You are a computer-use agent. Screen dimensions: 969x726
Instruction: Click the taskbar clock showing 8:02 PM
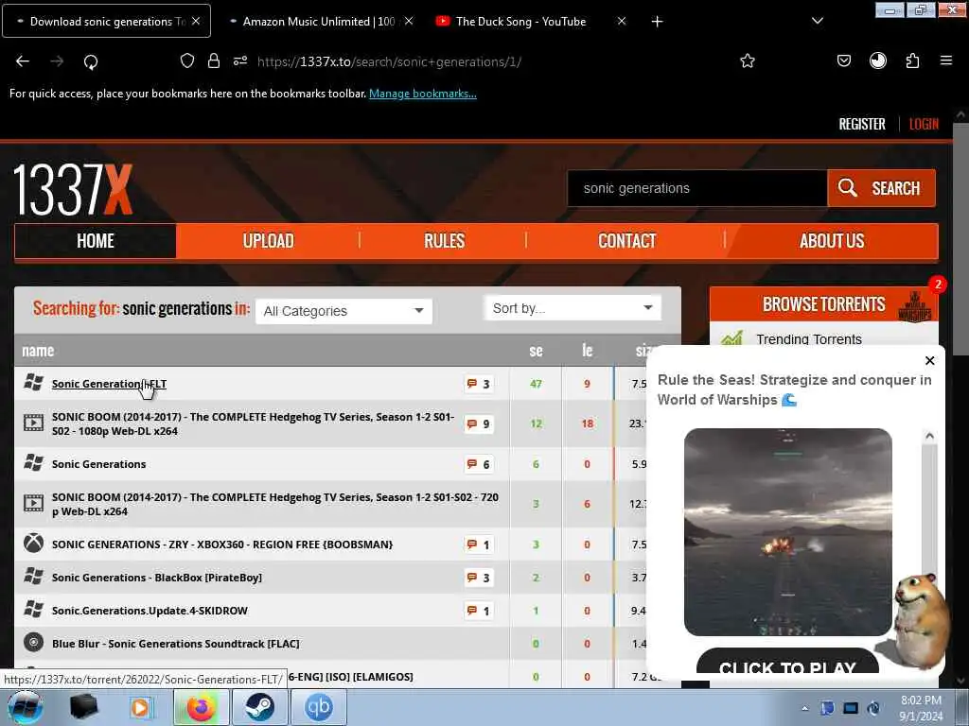(x=921, y=708)
